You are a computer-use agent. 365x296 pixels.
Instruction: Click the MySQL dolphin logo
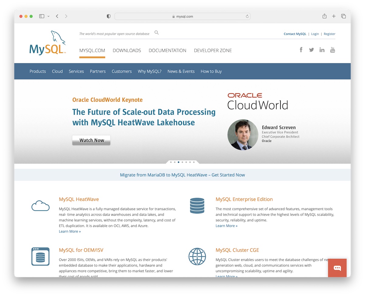click(47, 43)
